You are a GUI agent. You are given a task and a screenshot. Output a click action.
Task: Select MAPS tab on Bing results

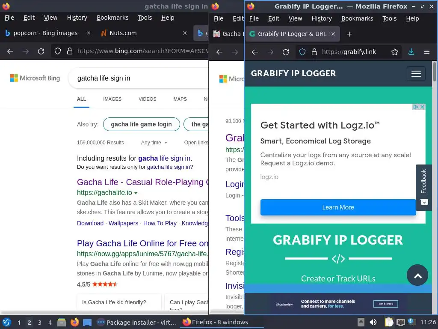coord(180,99)
